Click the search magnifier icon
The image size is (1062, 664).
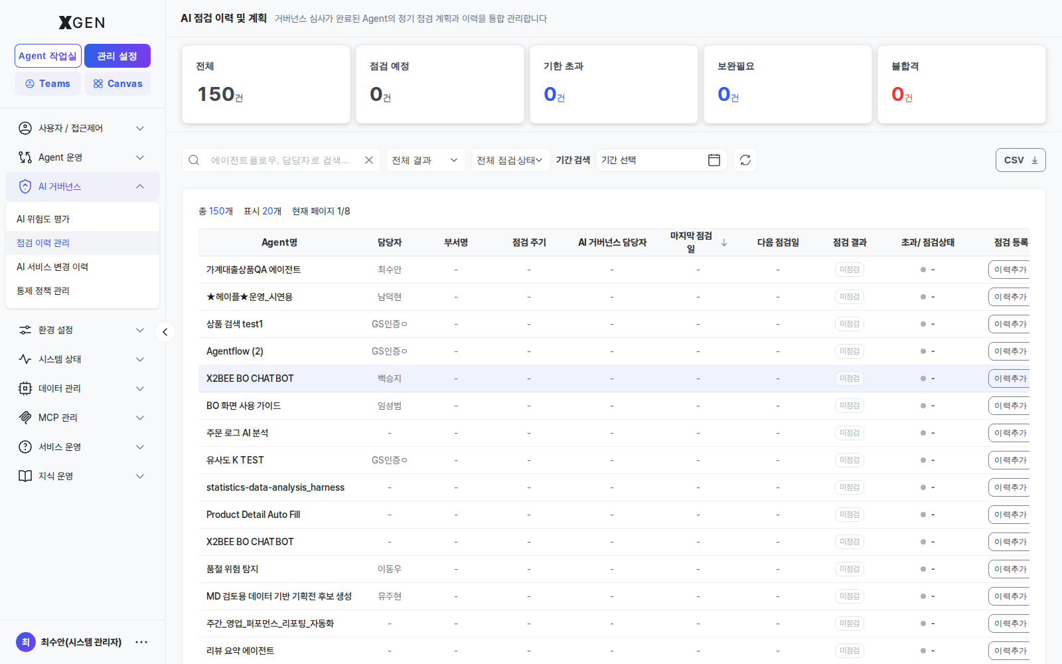194,160
